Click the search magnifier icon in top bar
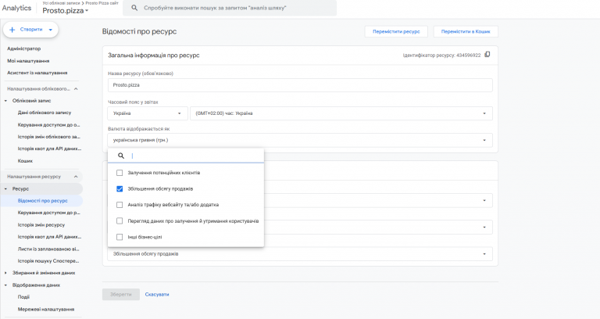Image resolution: width=600 pixels, height=319 pixels. point(134,8)
